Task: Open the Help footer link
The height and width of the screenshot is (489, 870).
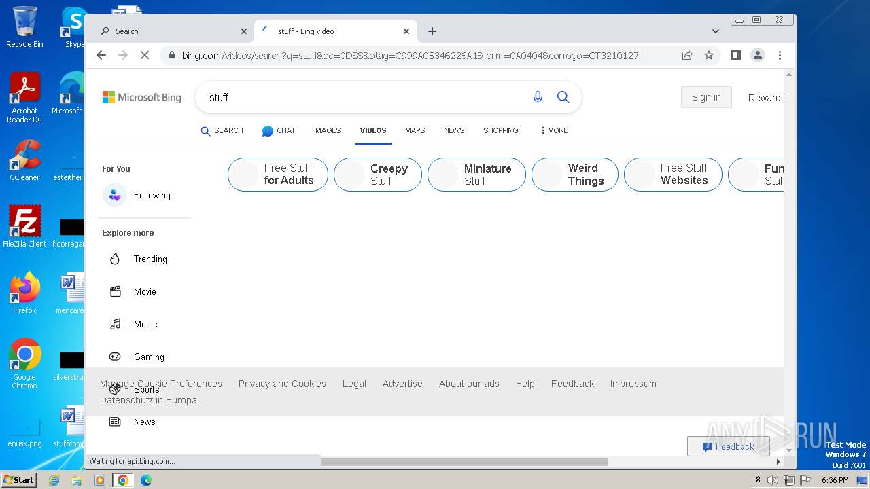Action: 525,384
